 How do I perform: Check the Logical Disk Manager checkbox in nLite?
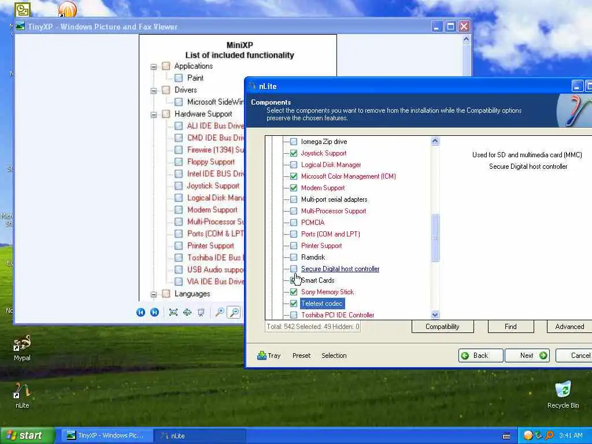(293, 165)
